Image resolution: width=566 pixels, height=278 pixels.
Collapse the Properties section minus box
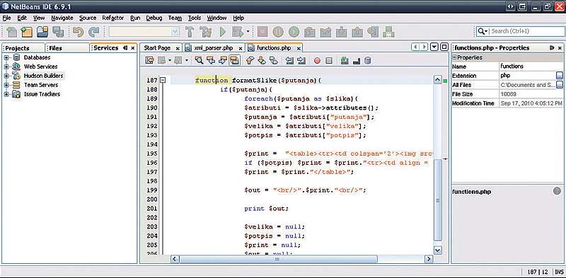click(x=455, y=57)
